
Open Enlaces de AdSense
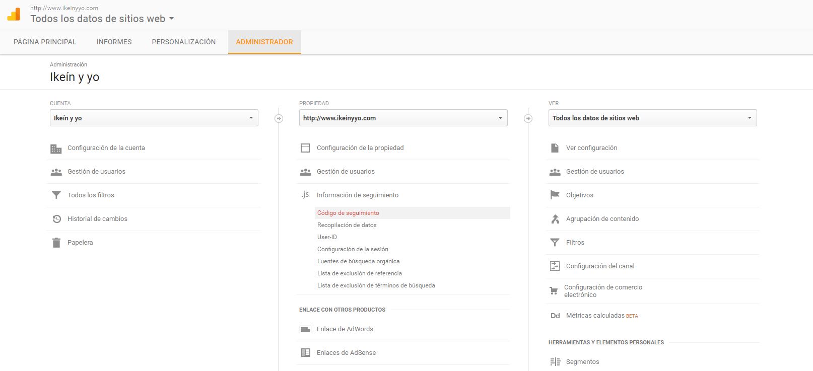tap(346, 353)
